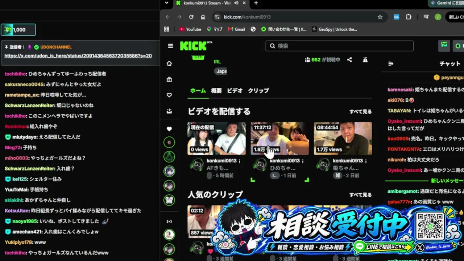464x261 pixels.
Task: Open the 08:44:54 video thumbnail
Action: pos(343,138)
